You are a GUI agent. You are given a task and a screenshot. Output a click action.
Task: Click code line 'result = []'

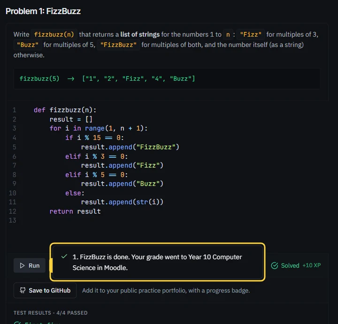[71, 119]
